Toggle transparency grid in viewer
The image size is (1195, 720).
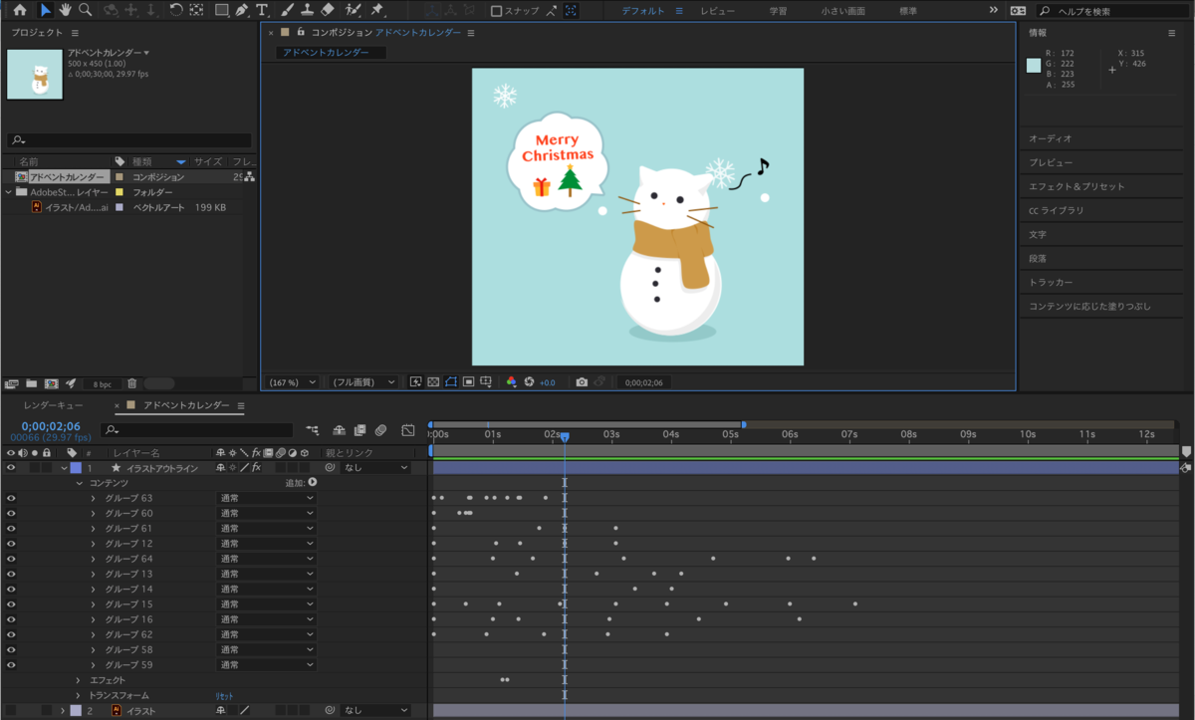coord(433,381)
